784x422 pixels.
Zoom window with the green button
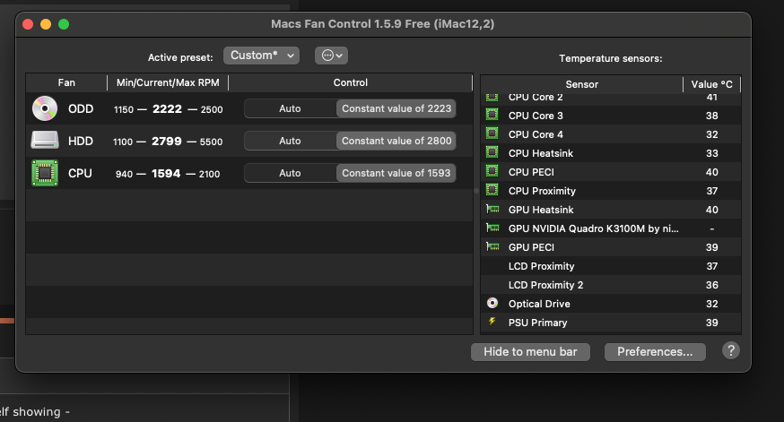pyautogui.click(x=64, y=24)
